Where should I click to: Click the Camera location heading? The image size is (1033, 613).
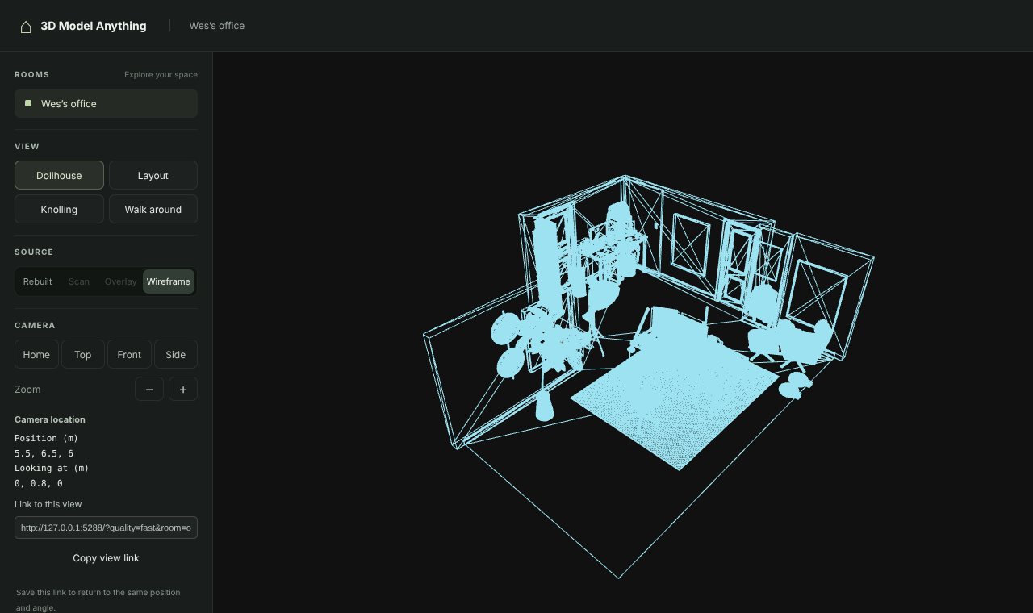[50, 419]
